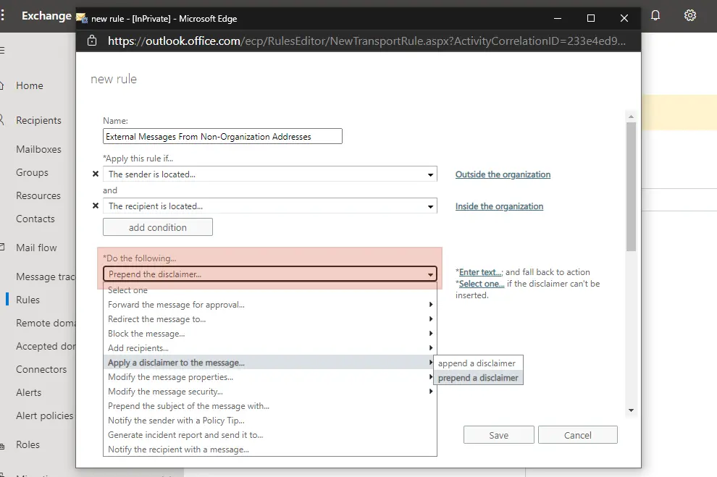The image size is (717, 477).
Task: Remove the sender is located condition
Action: (x=96, y=174)
